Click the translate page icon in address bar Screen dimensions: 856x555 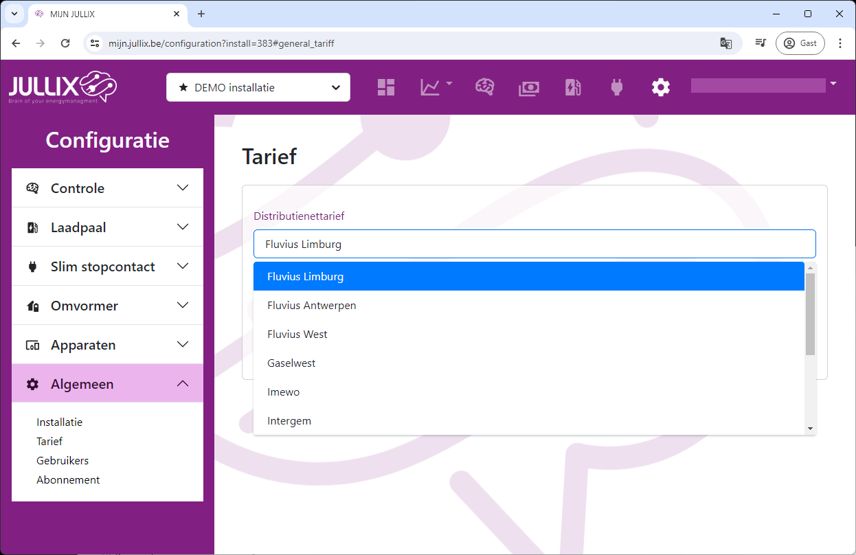click(x=725, y=43)
